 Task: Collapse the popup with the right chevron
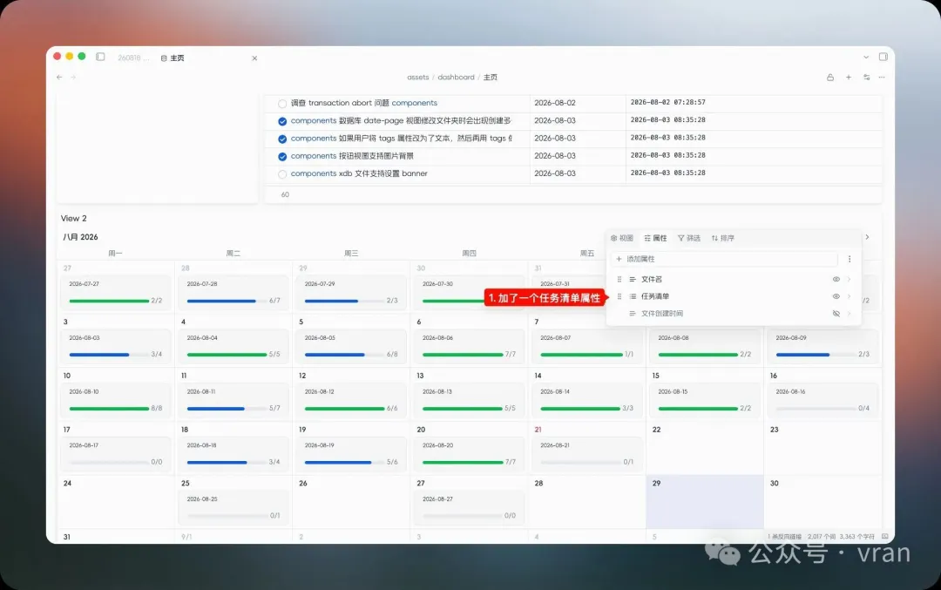click(x=867, y=237)
